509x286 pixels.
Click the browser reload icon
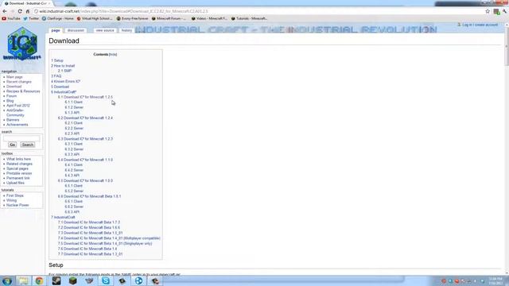click(20, 11)
